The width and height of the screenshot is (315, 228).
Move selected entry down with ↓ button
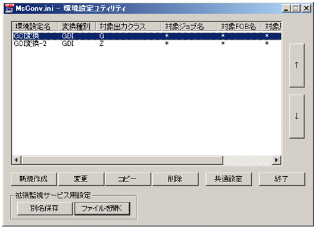297,116
